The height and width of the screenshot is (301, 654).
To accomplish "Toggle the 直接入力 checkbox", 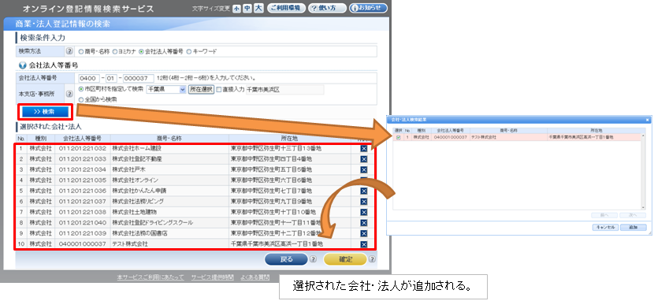I will [219, 89].
